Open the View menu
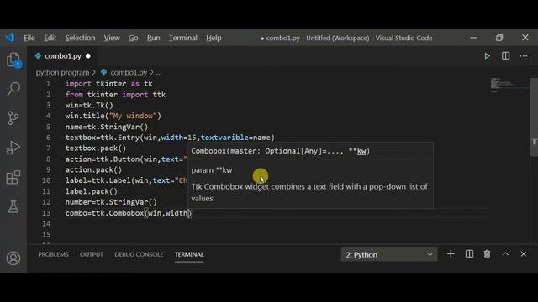The height and width of the screenshot is (302, 538). pyautogui.click(x=112, y=38)
